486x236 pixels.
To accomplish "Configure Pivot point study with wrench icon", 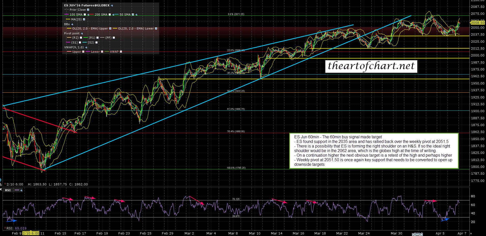I will coord(82,34).
